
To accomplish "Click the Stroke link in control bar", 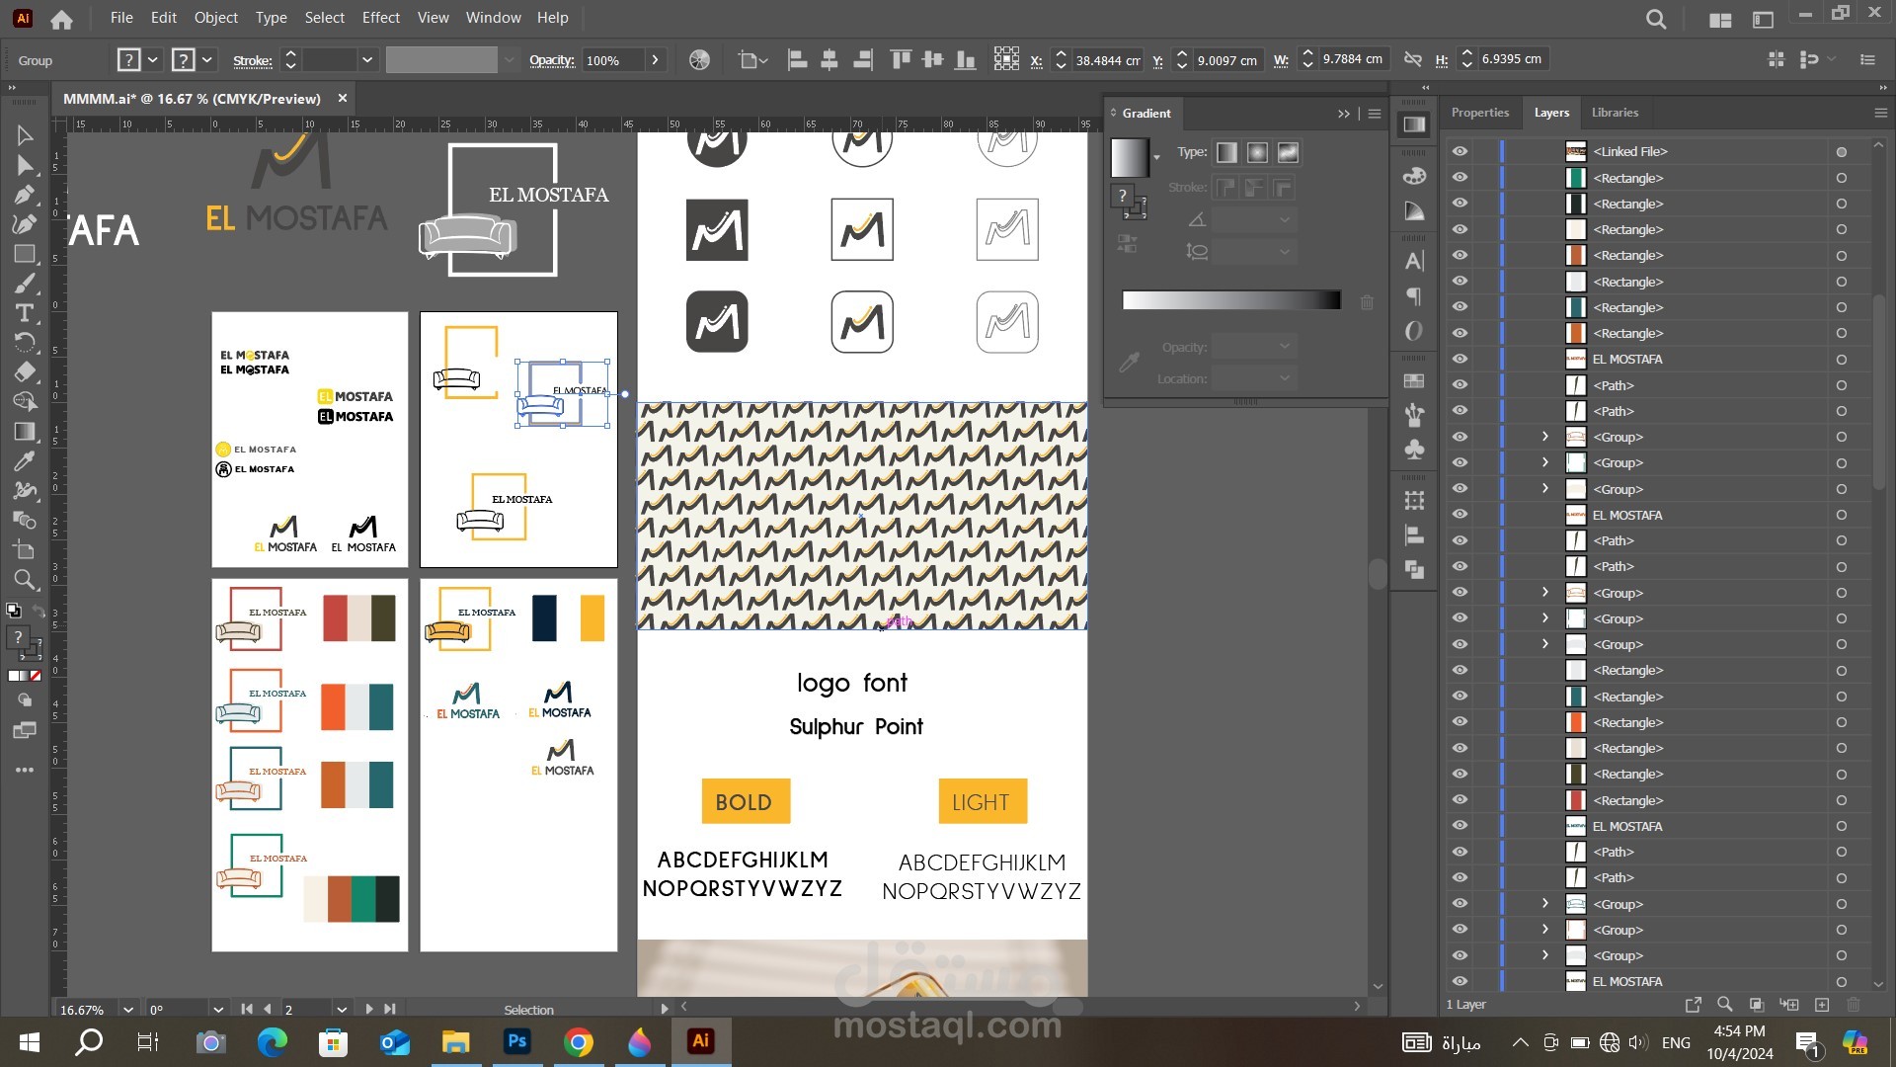I will point(252,60).
